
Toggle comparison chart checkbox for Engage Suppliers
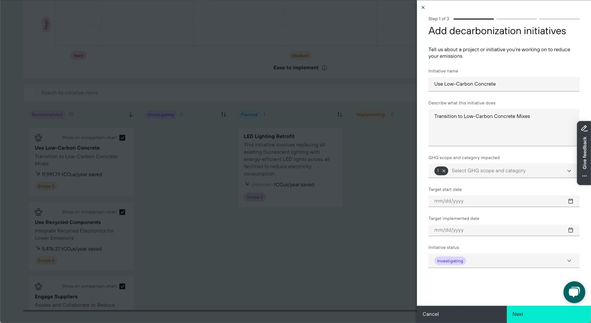pos(122,286)
